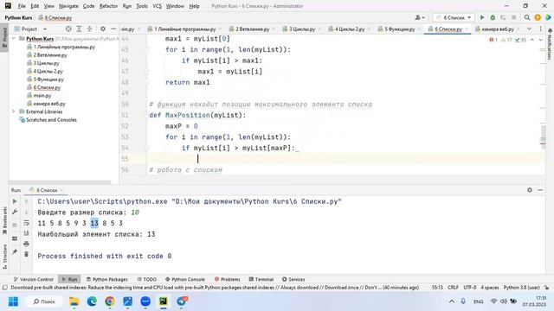Toggle scroll to end in Run console
Screen dimensions: 554x311
[26, 233]
